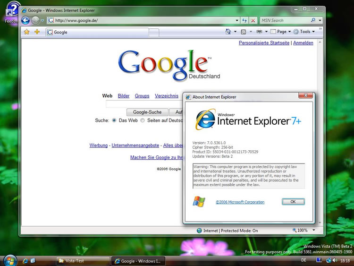The image size is (354, 266).
Task: Click the Add to Favorites plus icon
Action: (x=37, y=32)
